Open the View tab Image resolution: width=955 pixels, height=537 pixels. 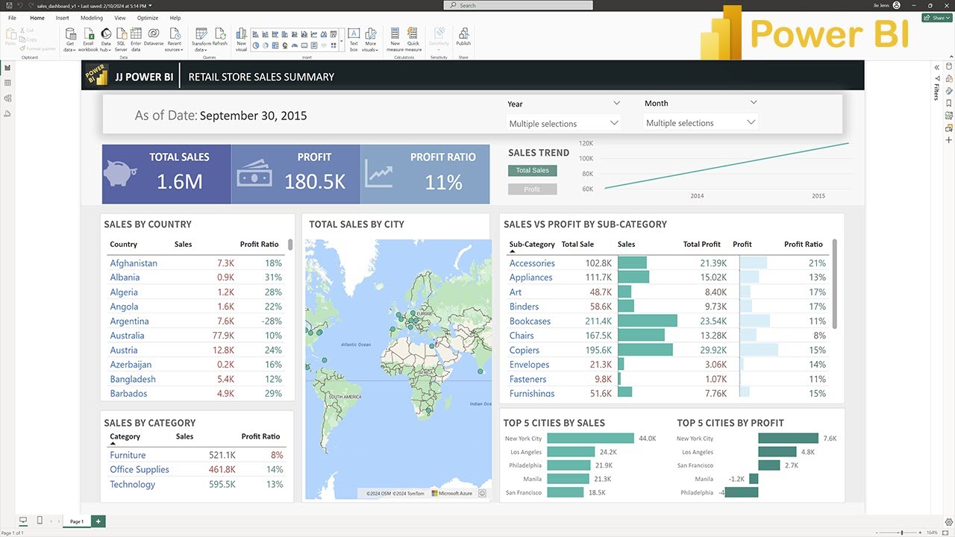point(120,18)
